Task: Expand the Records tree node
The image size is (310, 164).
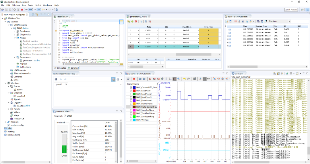Action: coord(5,122)
